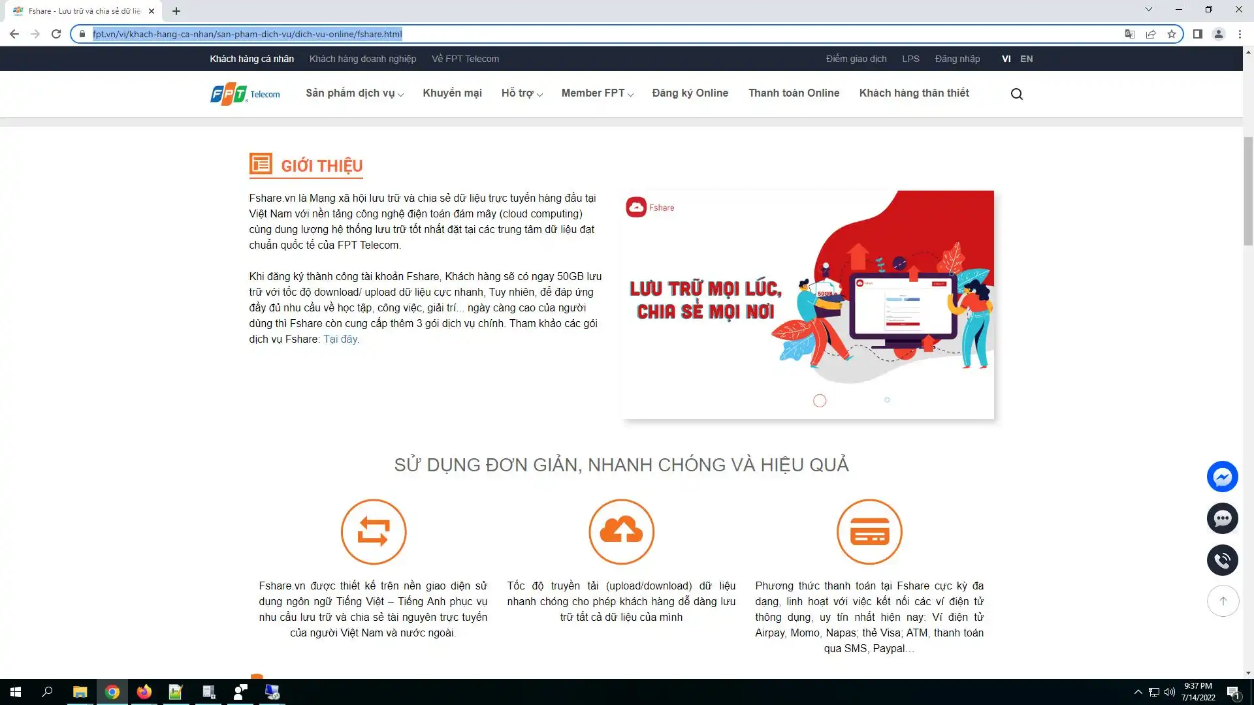Click the FPT Telecom logo
The width and height of the screenshot is (1254, 705).
click(x=245, y=94)
